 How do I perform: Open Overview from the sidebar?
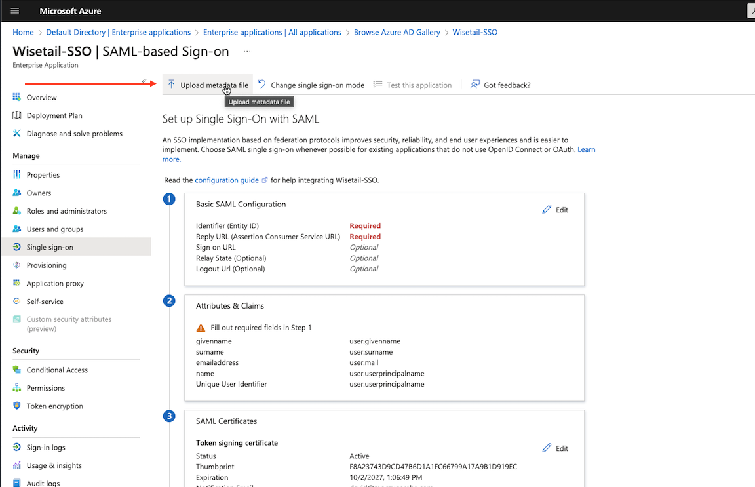point(40,97)
